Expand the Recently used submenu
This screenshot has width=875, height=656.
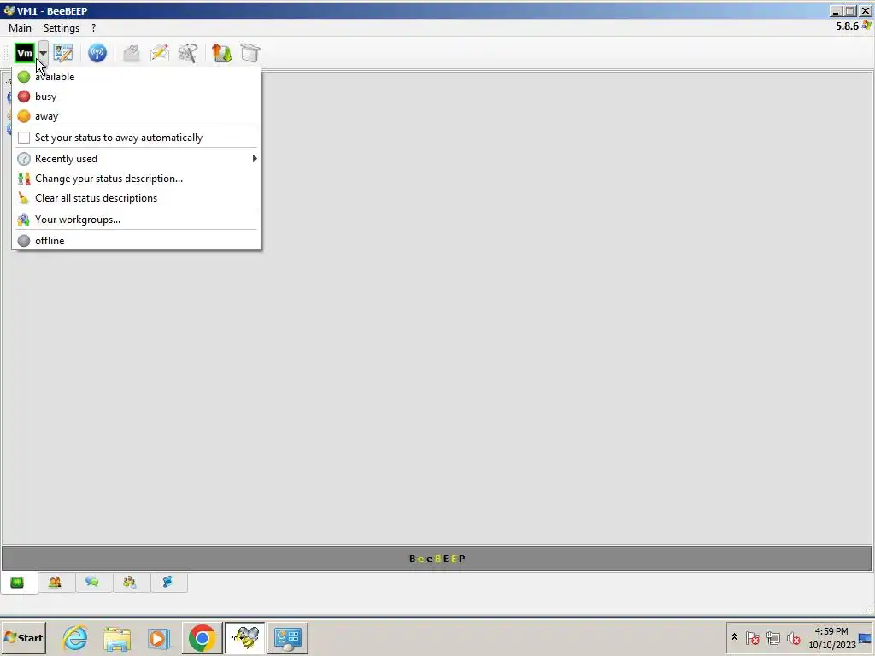136,158
